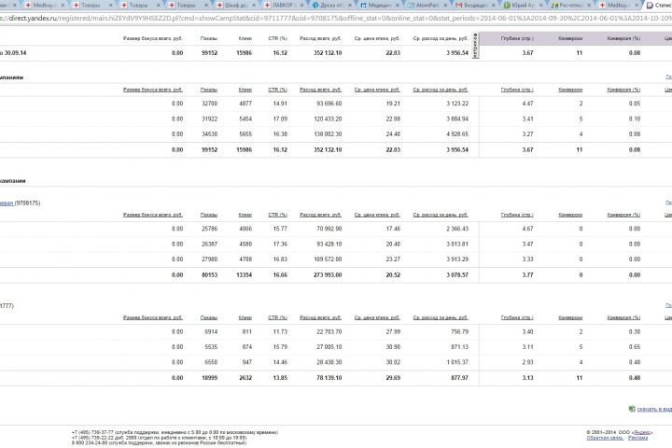Screen dimensions: 672x448
Task: Open the Реклама footer link
Action: pos(638,438)
